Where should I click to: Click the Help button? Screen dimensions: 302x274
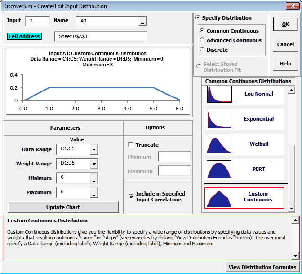coord(285,64)
